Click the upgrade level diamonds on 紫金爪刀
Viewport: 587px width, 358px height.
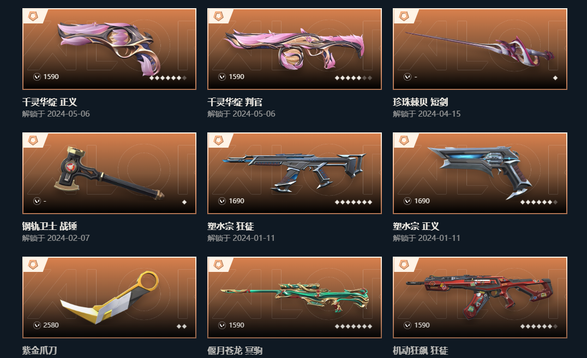pyautogui.click(x=182, y=326)
